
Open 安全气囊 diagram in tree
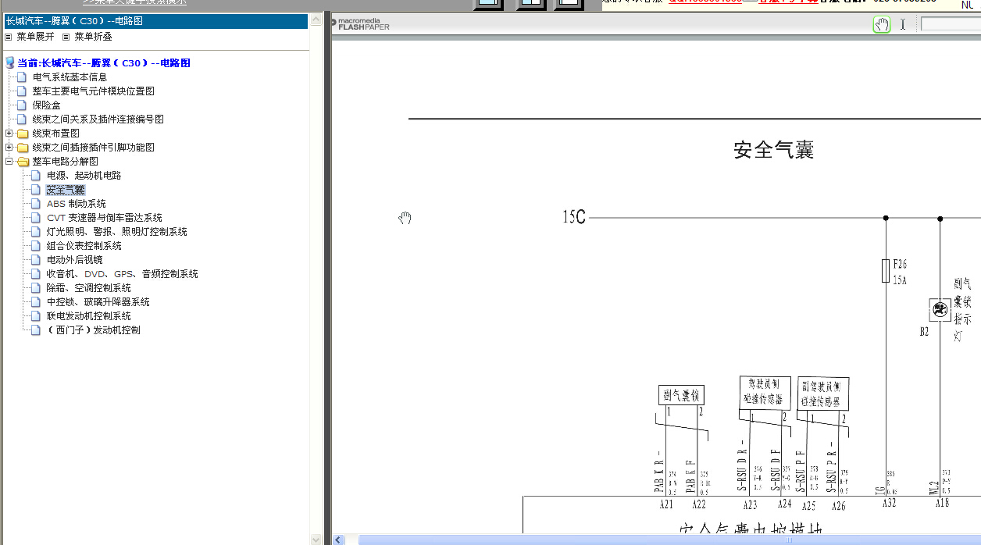(65, 190)
